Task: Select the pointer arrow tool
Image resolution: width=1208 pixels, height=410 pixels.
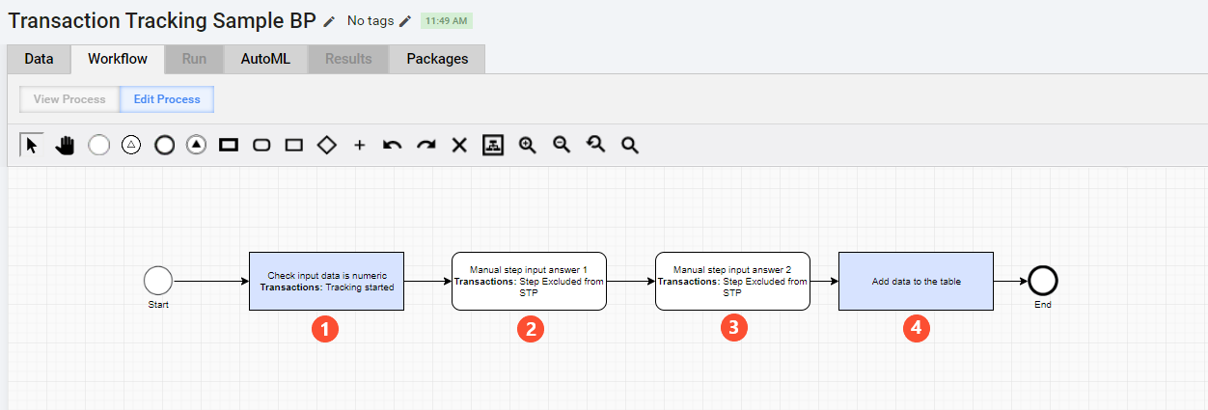Action: click(x=32, y=145)
